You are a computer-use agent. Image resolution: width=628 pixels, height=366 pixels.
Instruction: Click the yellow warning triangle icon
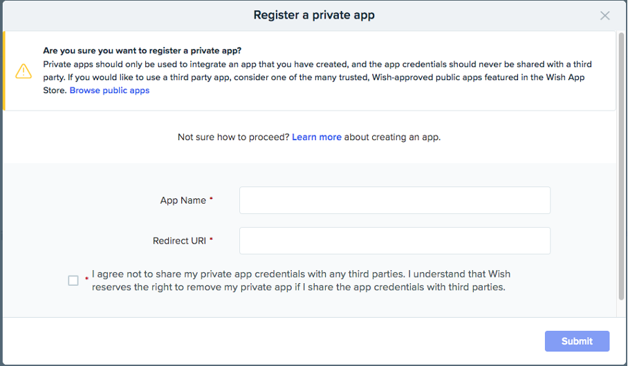pos(24,71)
